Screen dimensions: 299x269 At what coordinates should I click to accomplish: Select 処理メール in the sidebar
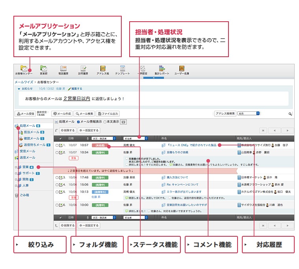(x=28, y=126)
